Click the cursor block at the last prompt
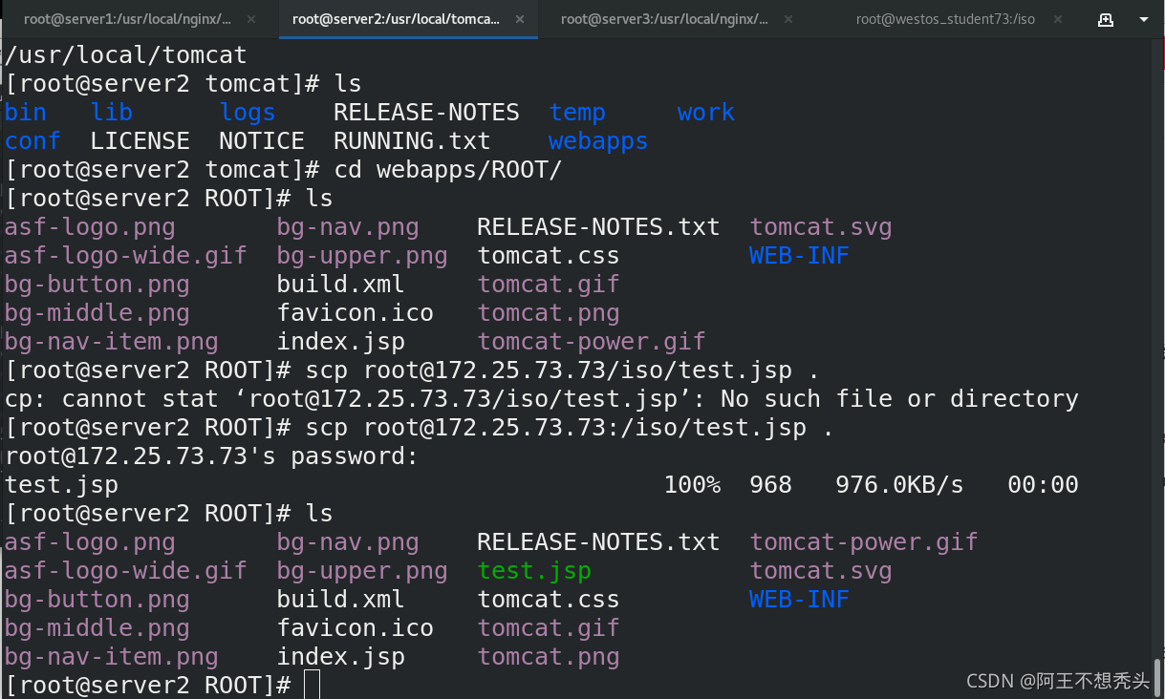Image resolution: width=1165 pixels, height=699 pixels. click(x=312, y=686)
